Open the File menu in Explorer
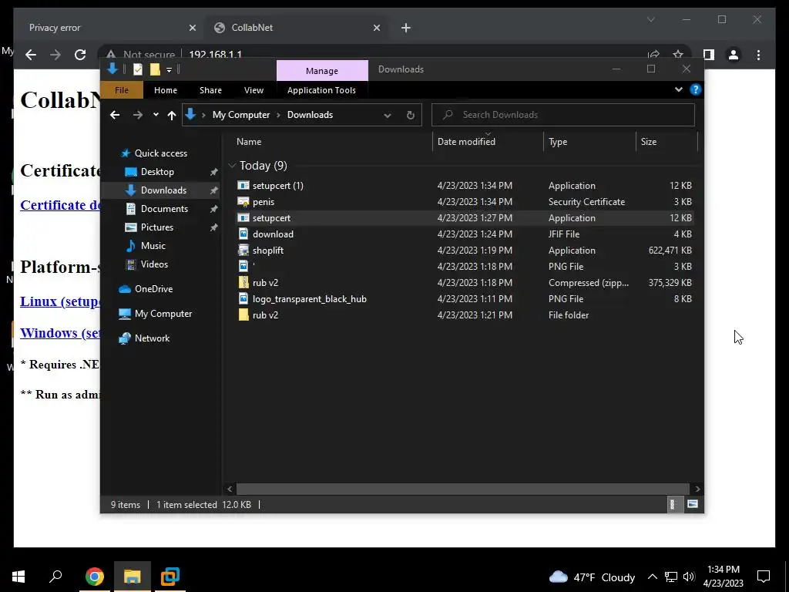Viewport: 789px width, 592px height. pos(122,90)
